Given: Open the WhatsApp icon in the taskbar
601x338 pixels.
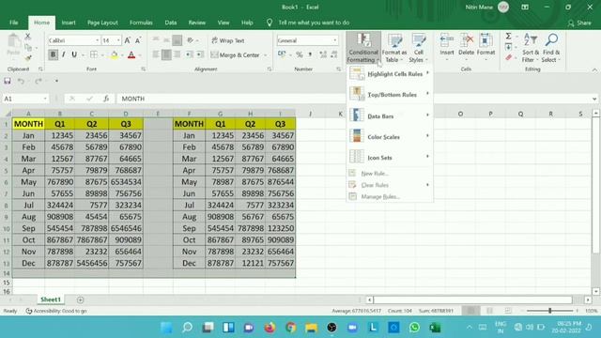Looking at the screenshot, I should coord(414,328).
